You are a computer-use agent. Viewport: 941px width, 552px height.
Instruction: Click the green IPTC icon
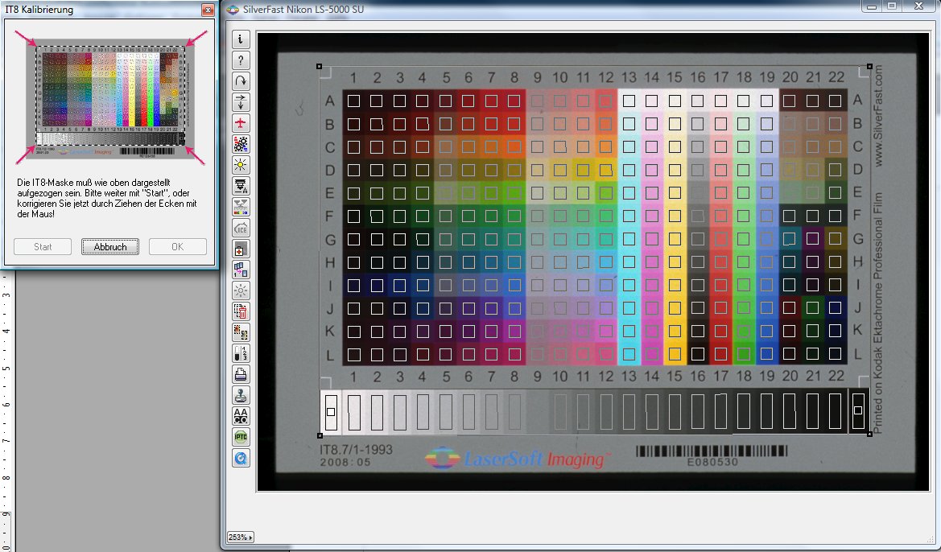[x=241, y=437]
